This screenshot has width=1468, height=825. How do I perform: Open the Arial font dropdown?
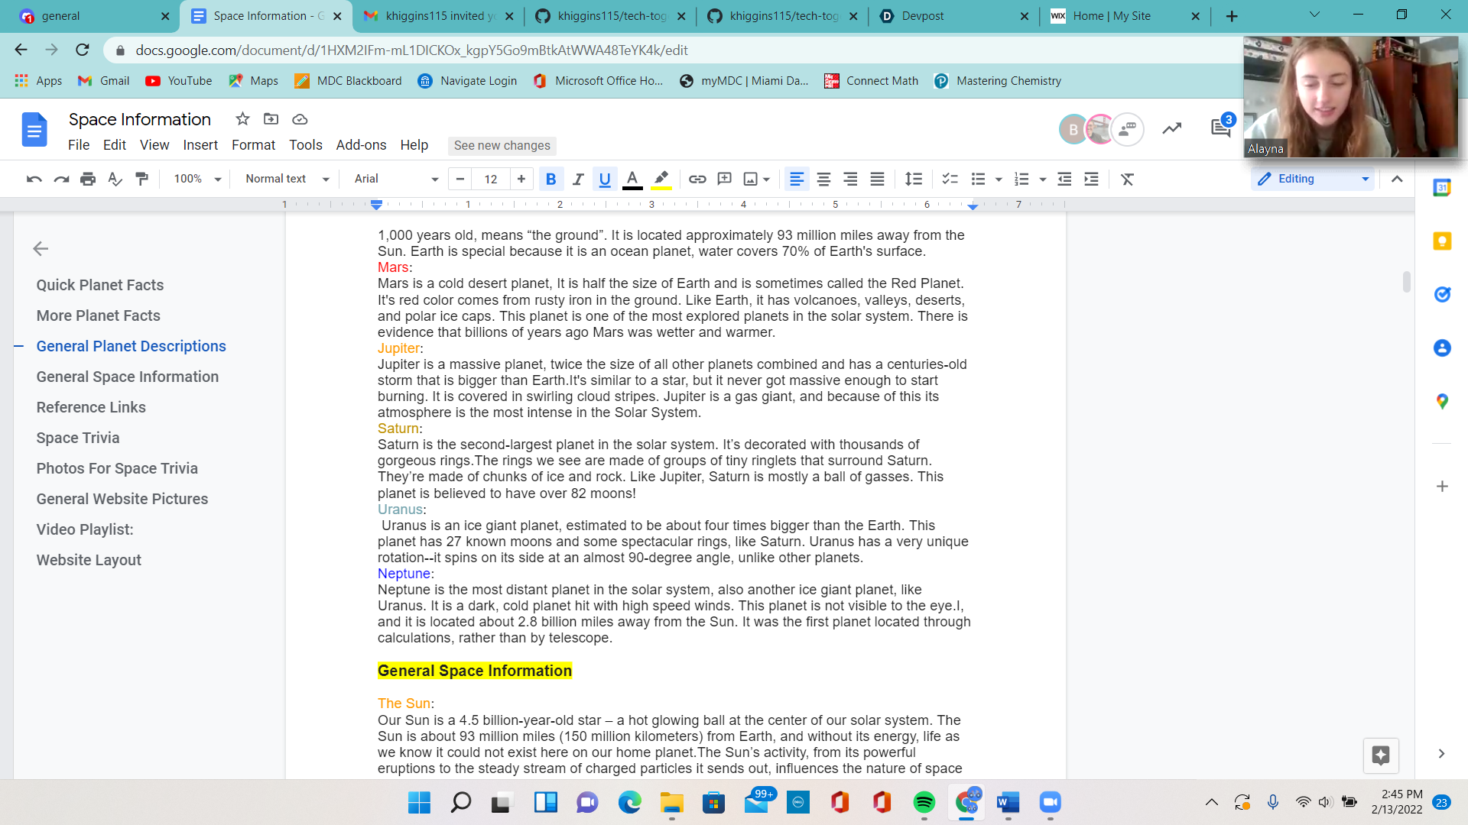pyautogui.click(x=395, y=179)
